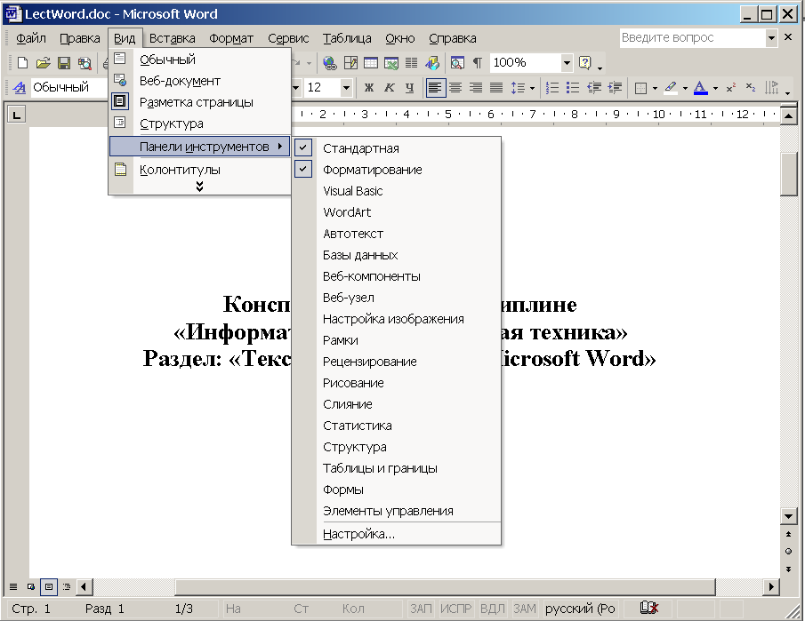
Task: Click the select browse object button
Action: (789, 551)
